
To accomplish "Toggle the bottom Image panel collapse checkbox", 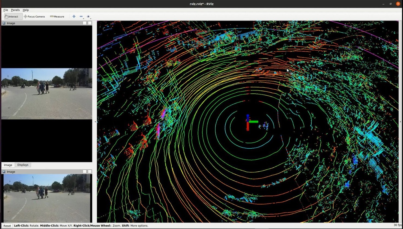I will [85, 171].
